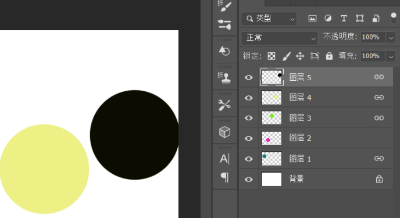
Task: Open the Character panel icon
Action: click(224, 159)
